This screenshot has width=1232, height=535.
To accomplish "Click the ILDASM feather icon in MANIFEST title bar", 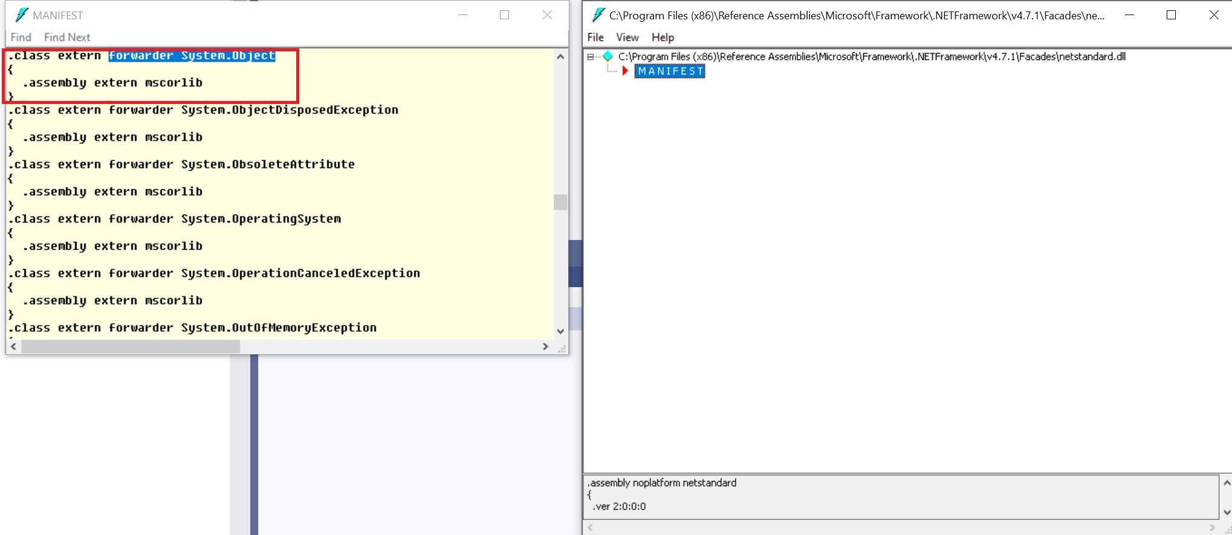I will coord(22,15).
